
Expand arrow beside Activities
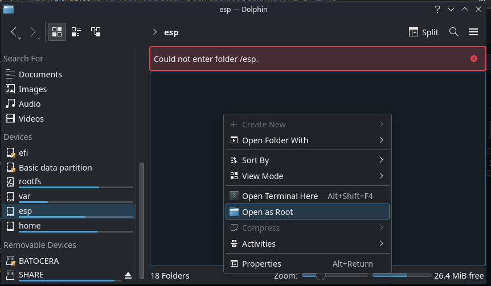pyautogui.click(x=381, y=243)
